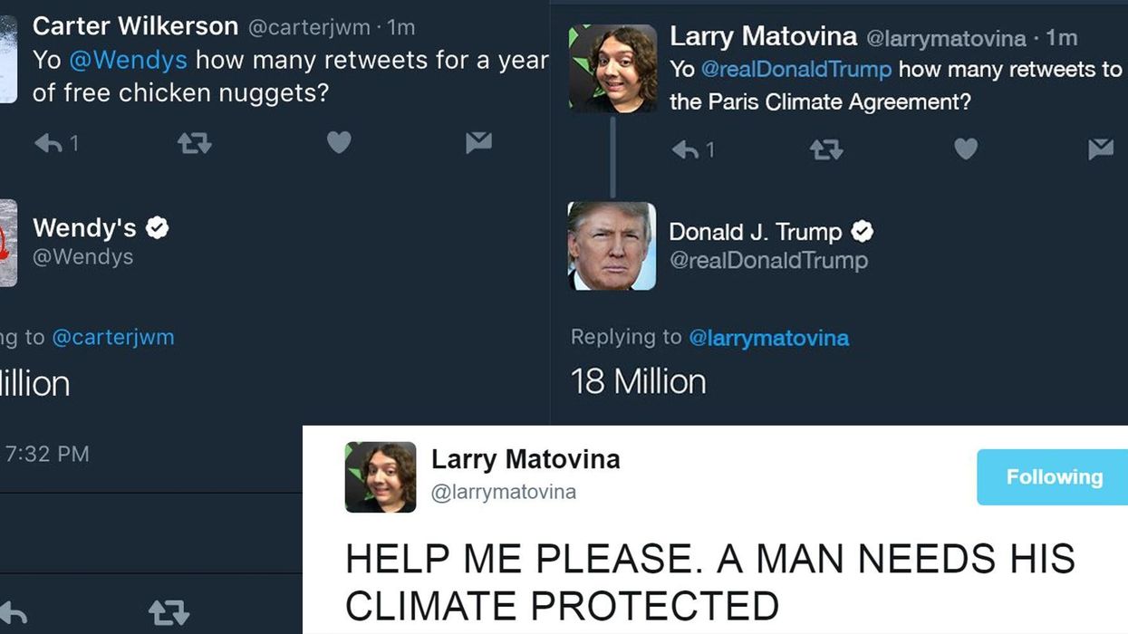The width and height of the screenshot is (1128, 634).
Task: Retweet Carter Wilkerson's chicken nuggets tweet
Action: [x=195, y=143]
